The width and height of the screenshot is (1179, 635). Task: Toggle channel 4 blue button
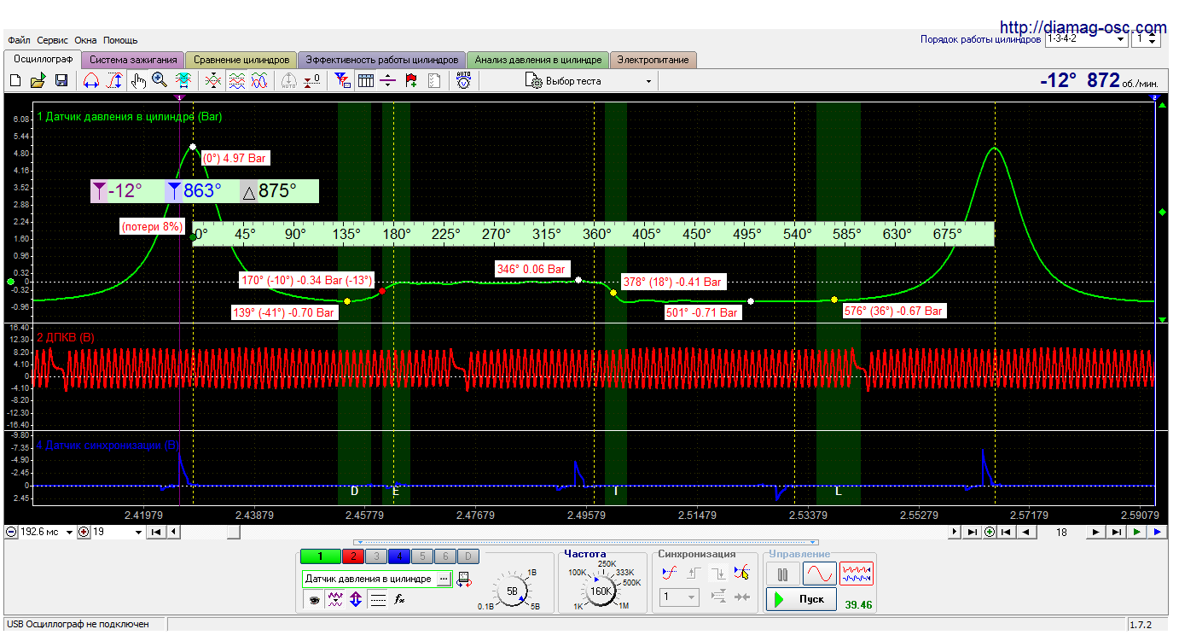pyautogui.click(x=398, y=556)
